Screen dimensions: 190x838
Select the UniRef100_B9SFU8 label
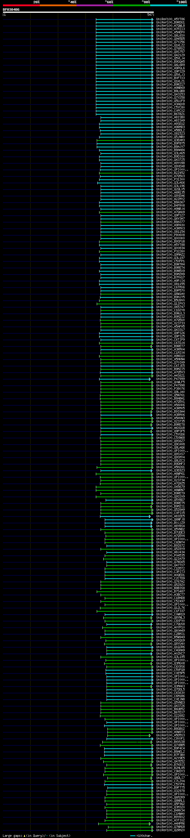pos(170,241)
